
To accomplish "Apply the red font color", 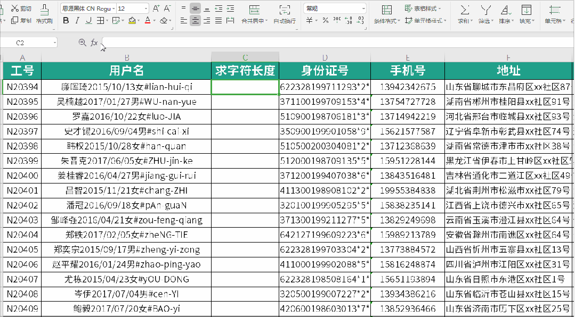I will pos(148,21).
